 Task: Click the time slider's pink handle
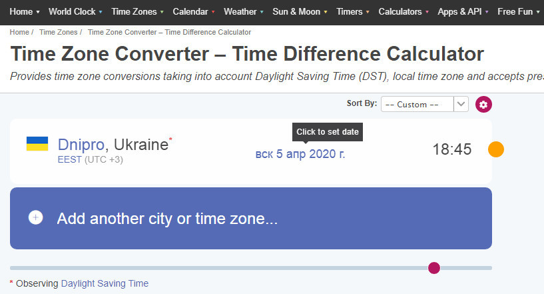click(x=434, y=268)
